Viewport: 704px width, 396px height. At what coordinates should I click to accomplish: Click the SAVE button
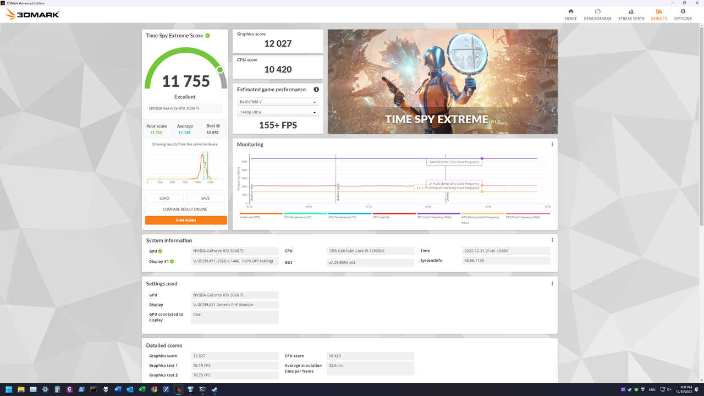205,198
